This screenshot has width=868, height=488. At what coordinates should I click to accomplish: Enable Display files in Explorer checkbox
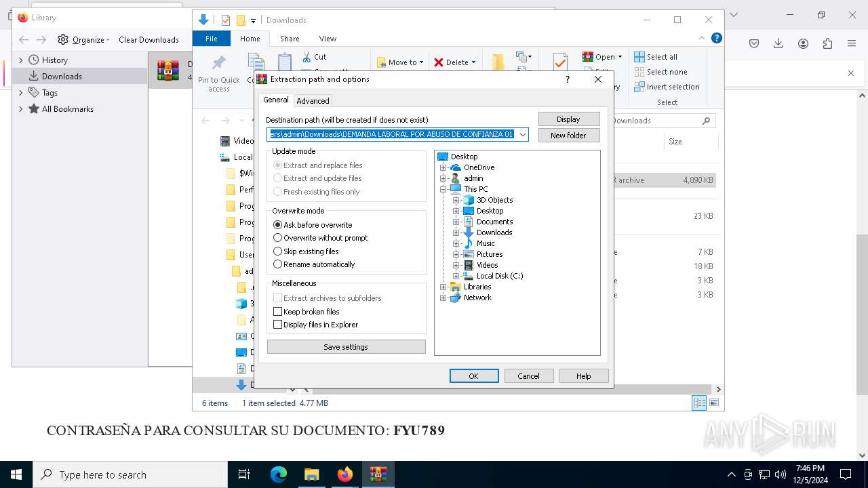(315, 325)
